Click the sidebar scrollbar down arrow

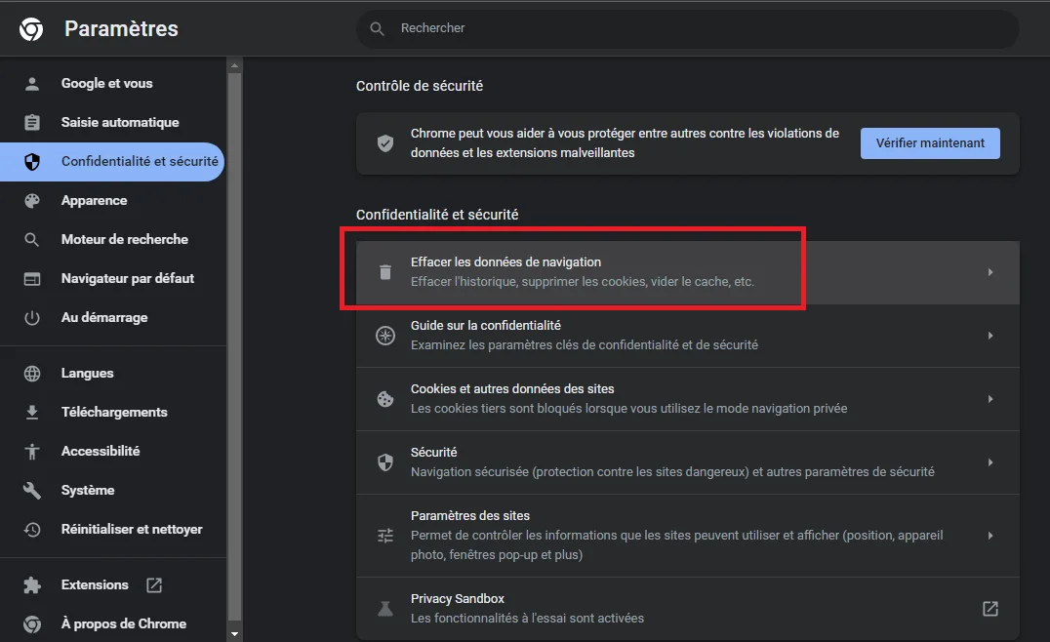(234, 634)
